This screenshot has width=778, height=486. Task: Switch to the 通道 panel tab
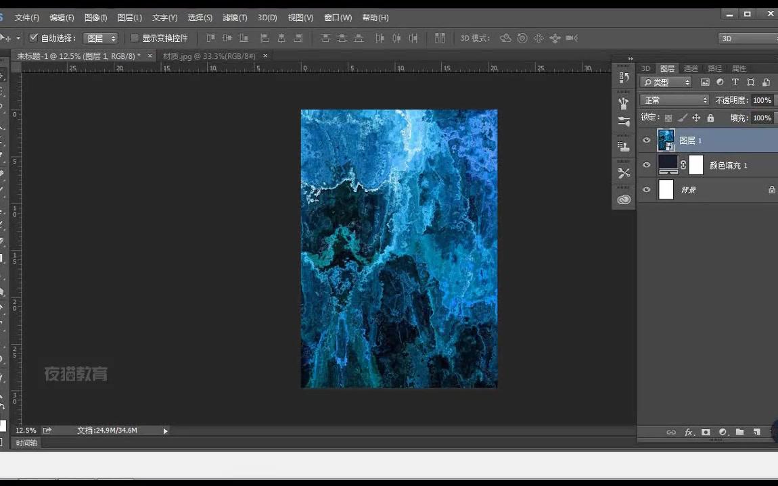point(691,68)
